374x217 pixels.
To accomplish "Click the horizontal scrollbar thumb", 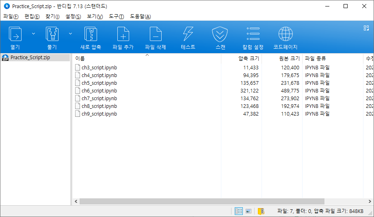I will pos(202,202).
